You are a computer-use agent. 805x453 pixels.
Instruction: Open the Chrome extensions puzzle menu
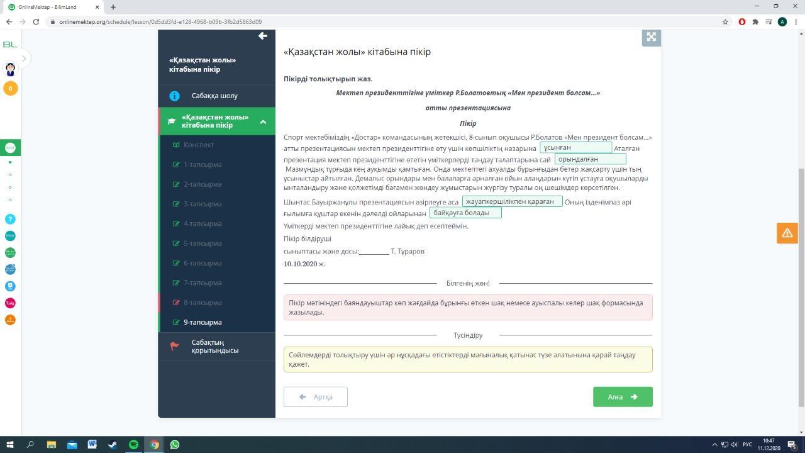(755, 21)
